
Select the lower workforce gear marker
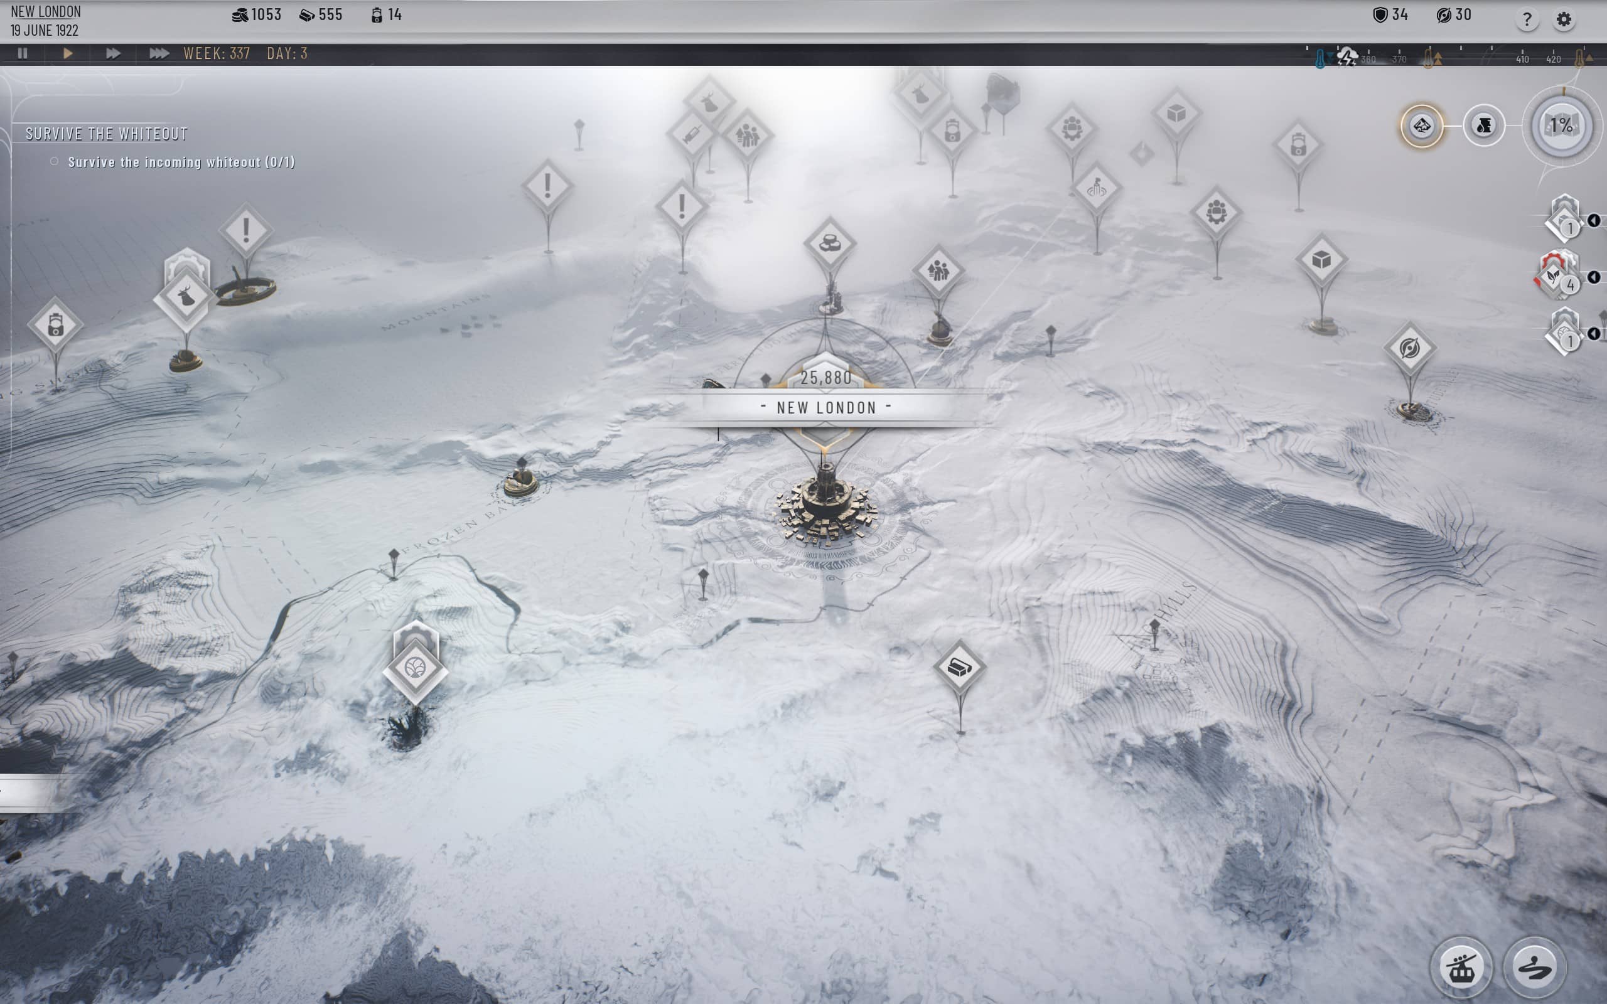[1216, 213]
